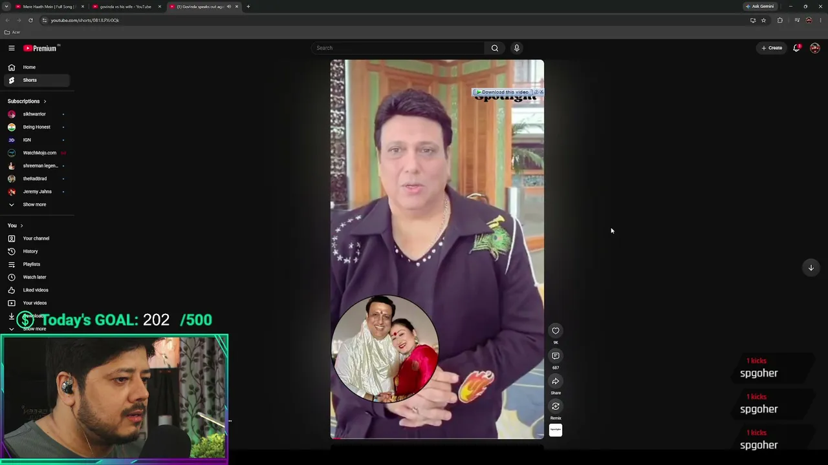
Task: Open the Short's sound source thumbnail
Action: tap(556, 430)
